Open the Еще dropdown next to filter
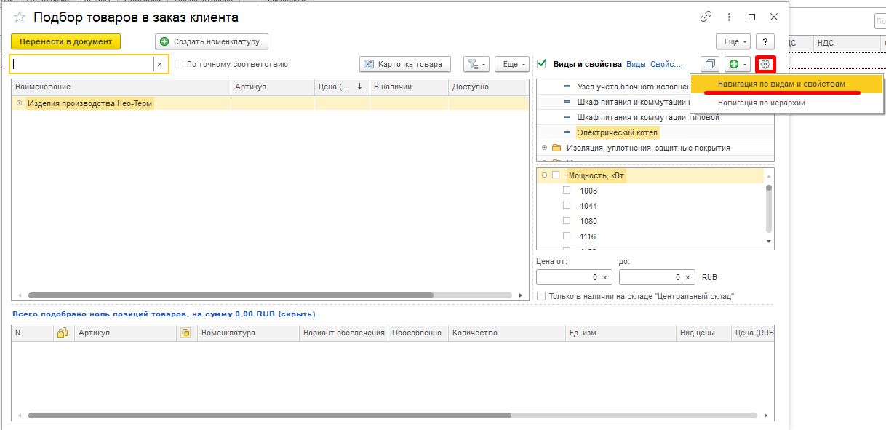 tap(512, 64)
